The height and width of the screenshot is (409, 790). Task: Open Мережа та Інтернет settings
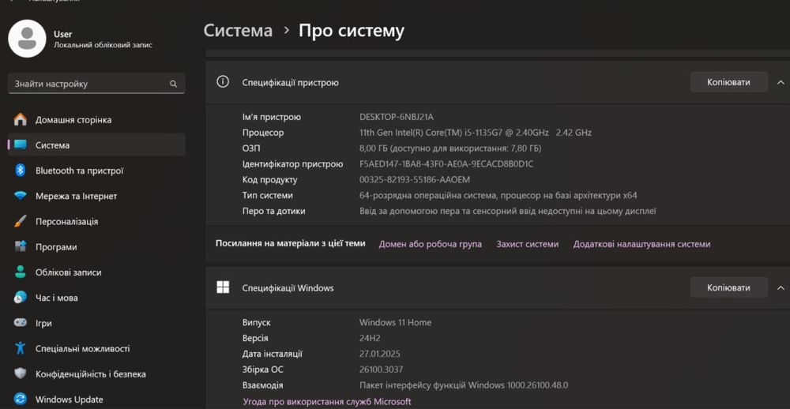pos(96,196)
